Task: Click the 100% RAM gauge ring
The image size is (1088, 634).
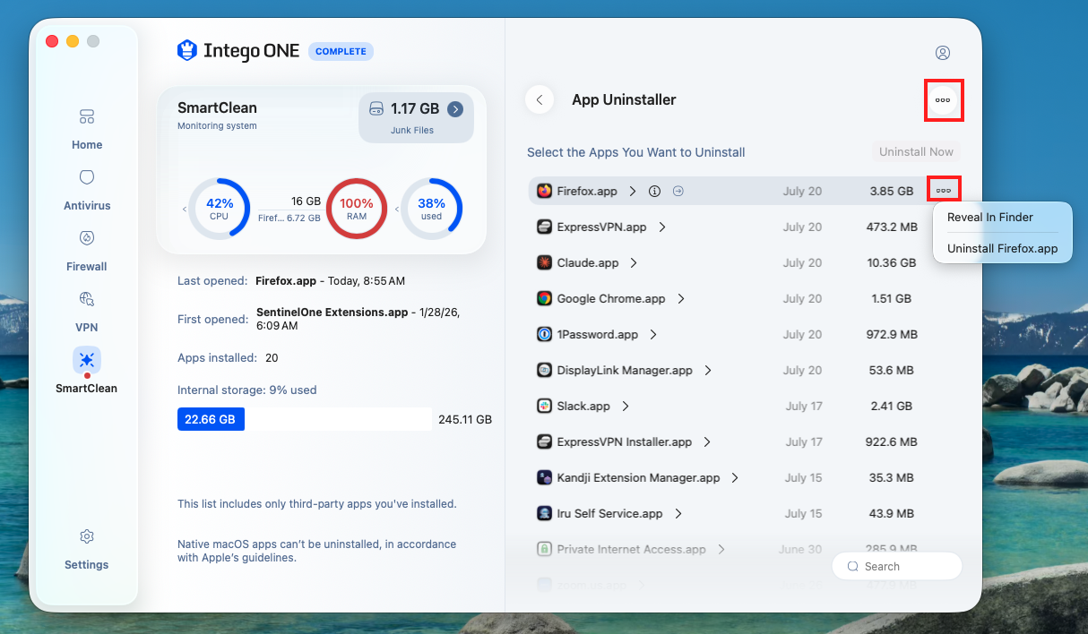Action: point(357,209)
